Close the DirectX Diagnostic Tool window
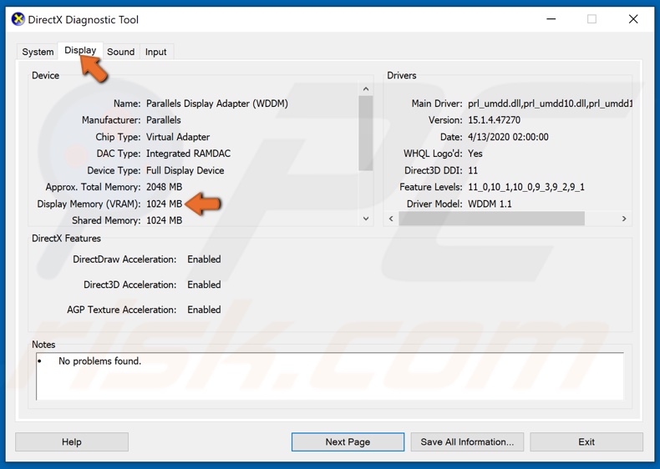660x469 pixels. (633, 19)
